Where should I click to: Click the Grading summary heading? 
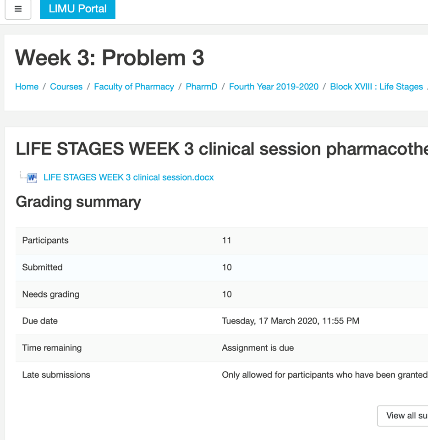[78, 202]
